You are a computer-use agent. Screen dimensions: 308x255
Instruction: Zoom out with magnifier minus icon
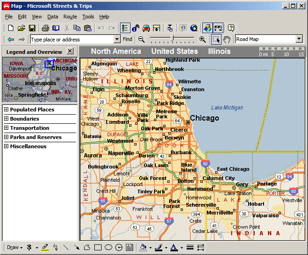coord(141,39)
